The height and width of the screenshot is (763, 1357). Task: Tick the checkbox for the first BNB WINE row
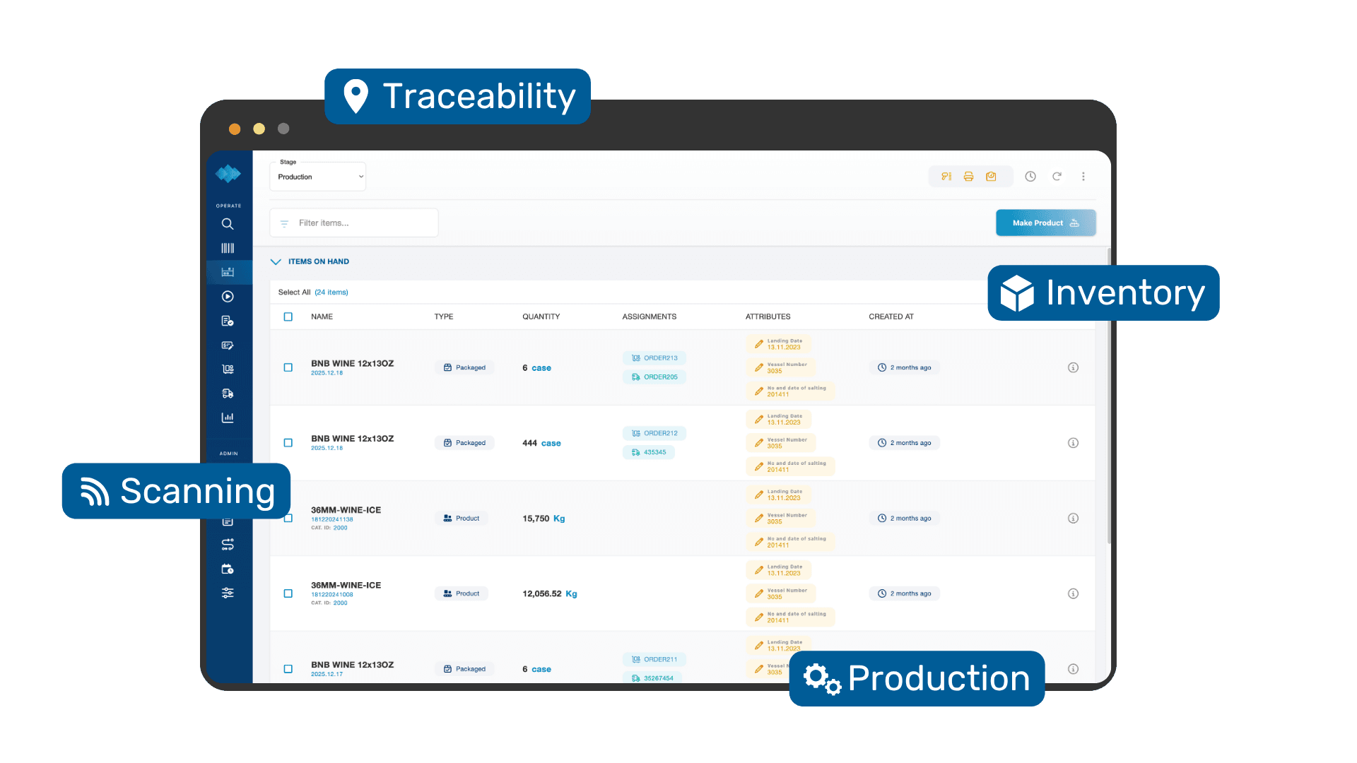[288, 367]
